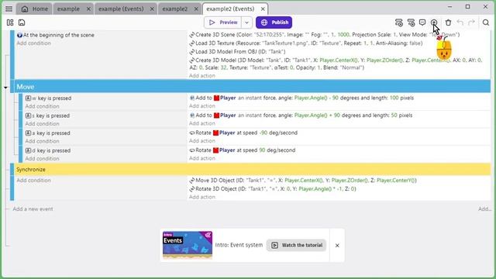Close the example2 tab
The image size is (496, 279).
[x=196, y=9]
